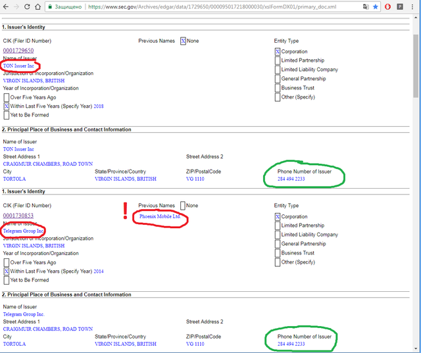Toggle Corporation checkbox in Telegram Group section

point(278,216)
